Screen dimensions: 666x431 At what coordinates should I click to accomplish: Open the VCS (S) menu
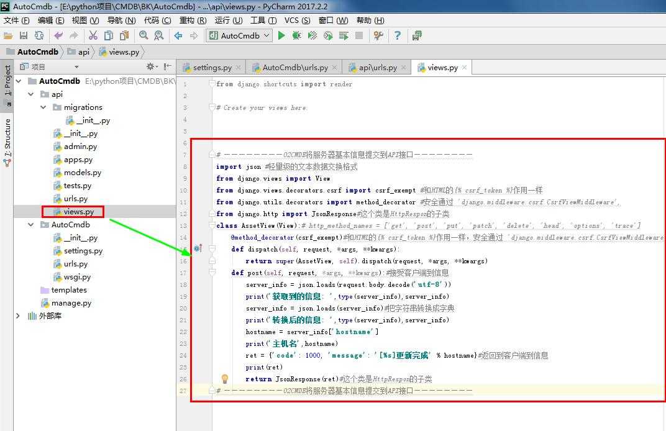298,20
